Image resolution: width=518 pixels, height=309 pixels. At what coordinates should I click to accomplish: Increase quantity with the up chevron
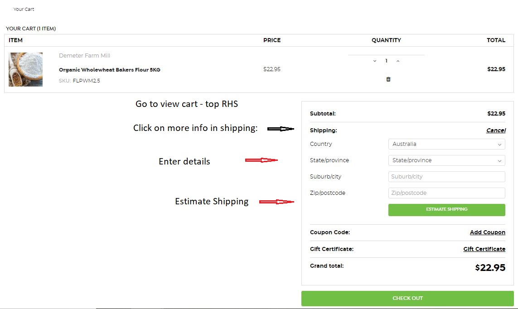(x=398, y=61)
